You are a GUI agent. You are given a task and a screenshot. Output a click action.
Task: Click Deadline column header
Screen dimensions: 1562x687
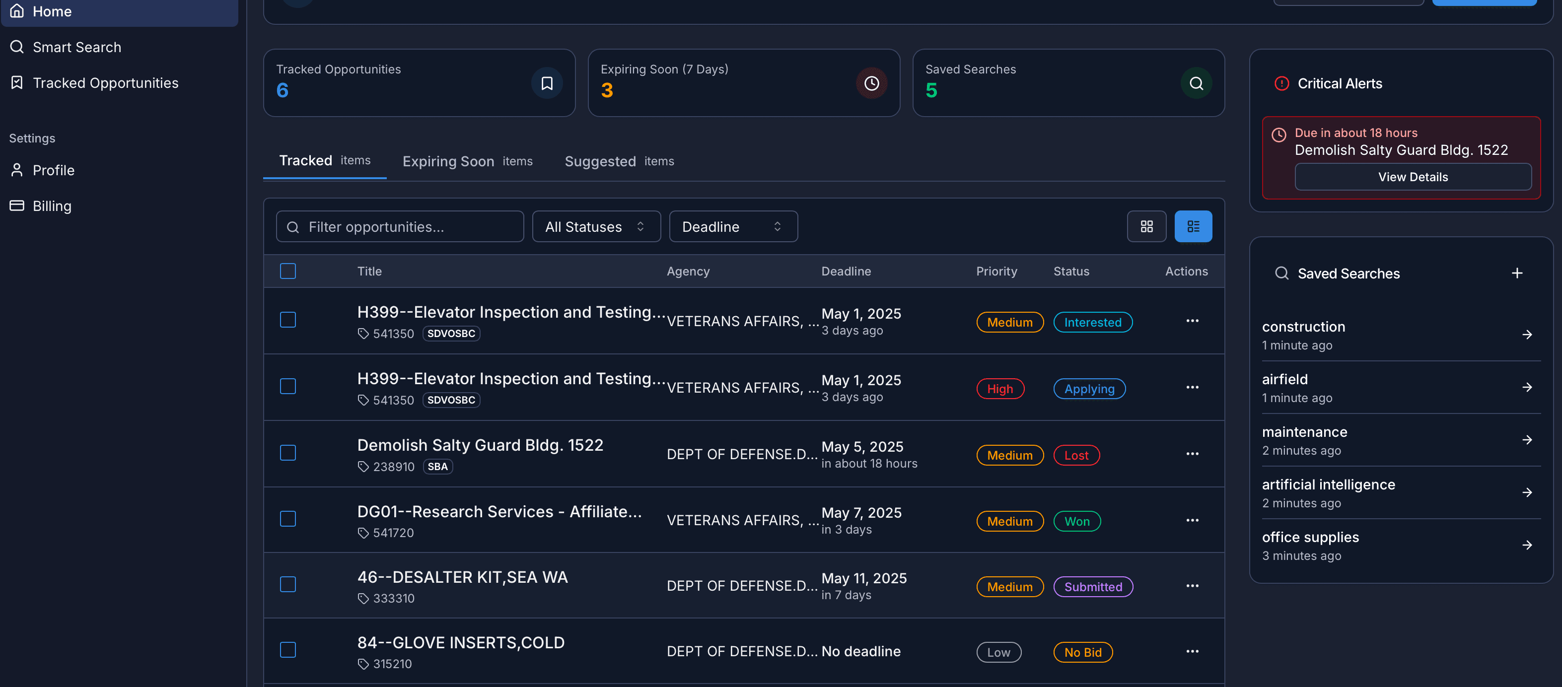pyautogui.click(x=846, y=272)
